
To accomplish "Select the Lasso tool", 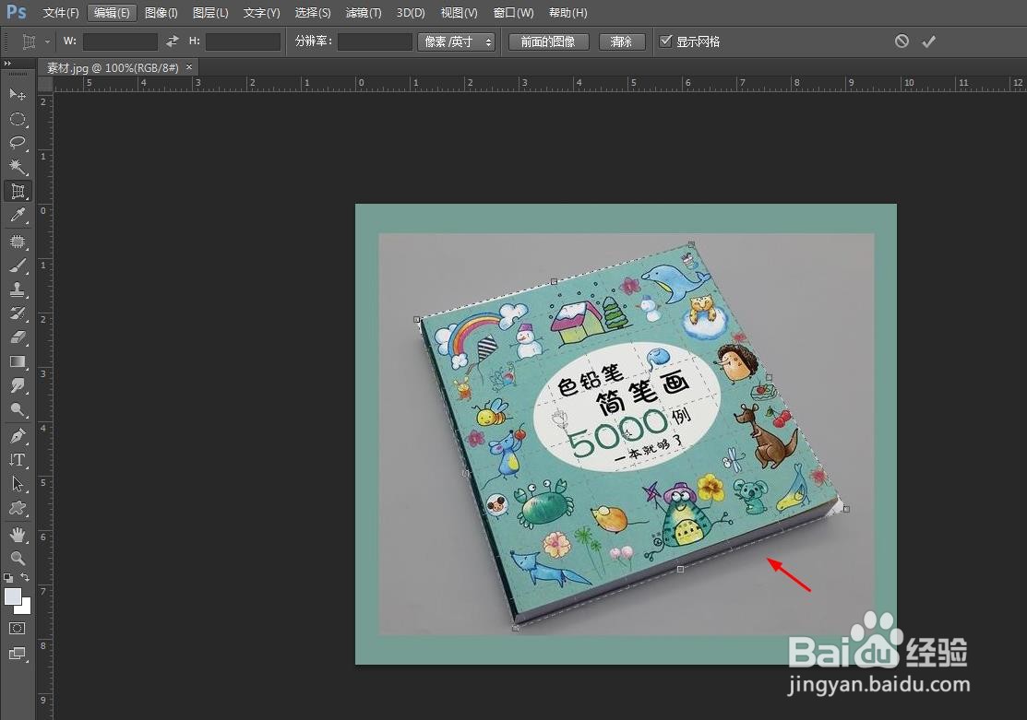I will click(x=18, y=143).
